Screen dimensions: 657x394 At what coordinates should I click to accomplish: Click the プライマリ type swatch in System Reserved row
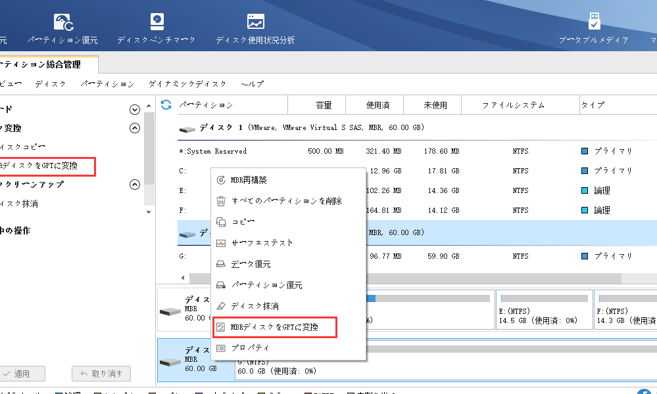(585, 151)
